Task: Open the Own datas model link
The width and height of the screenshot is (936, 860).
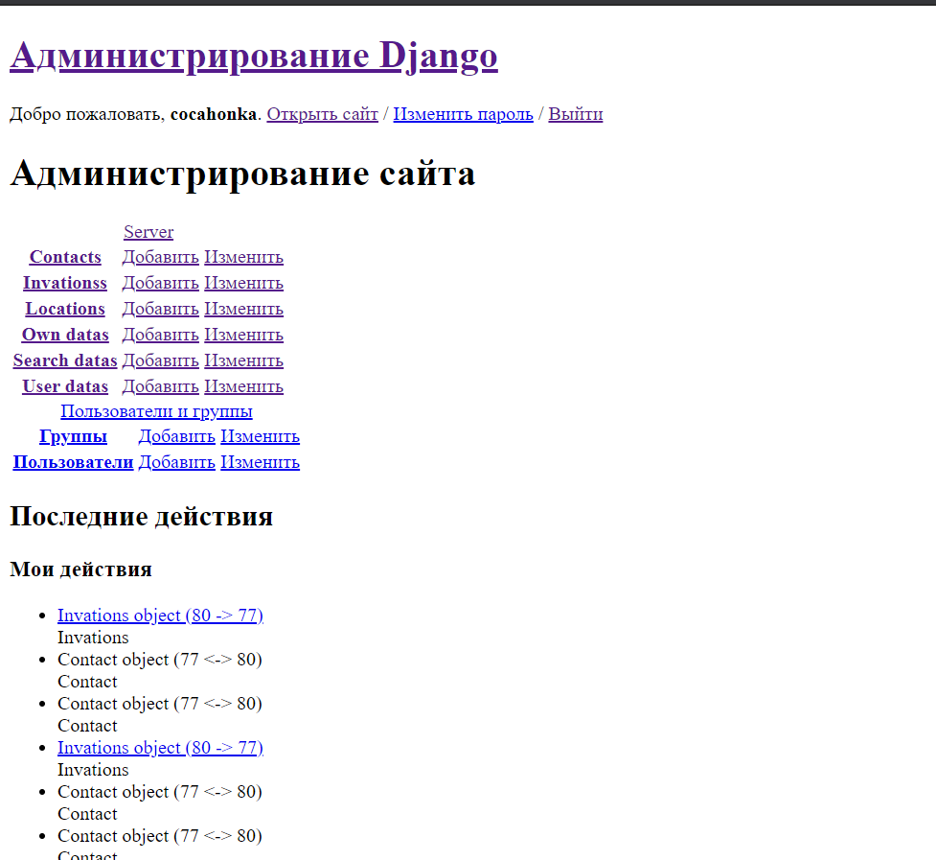Action: click(x=65, y=335)
